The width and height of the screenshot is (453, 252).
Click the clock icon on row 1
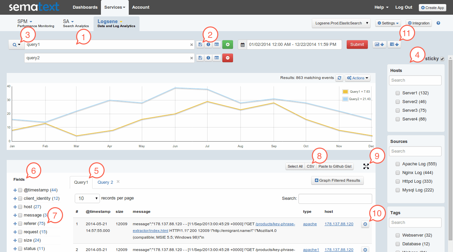tap(365, 225)
